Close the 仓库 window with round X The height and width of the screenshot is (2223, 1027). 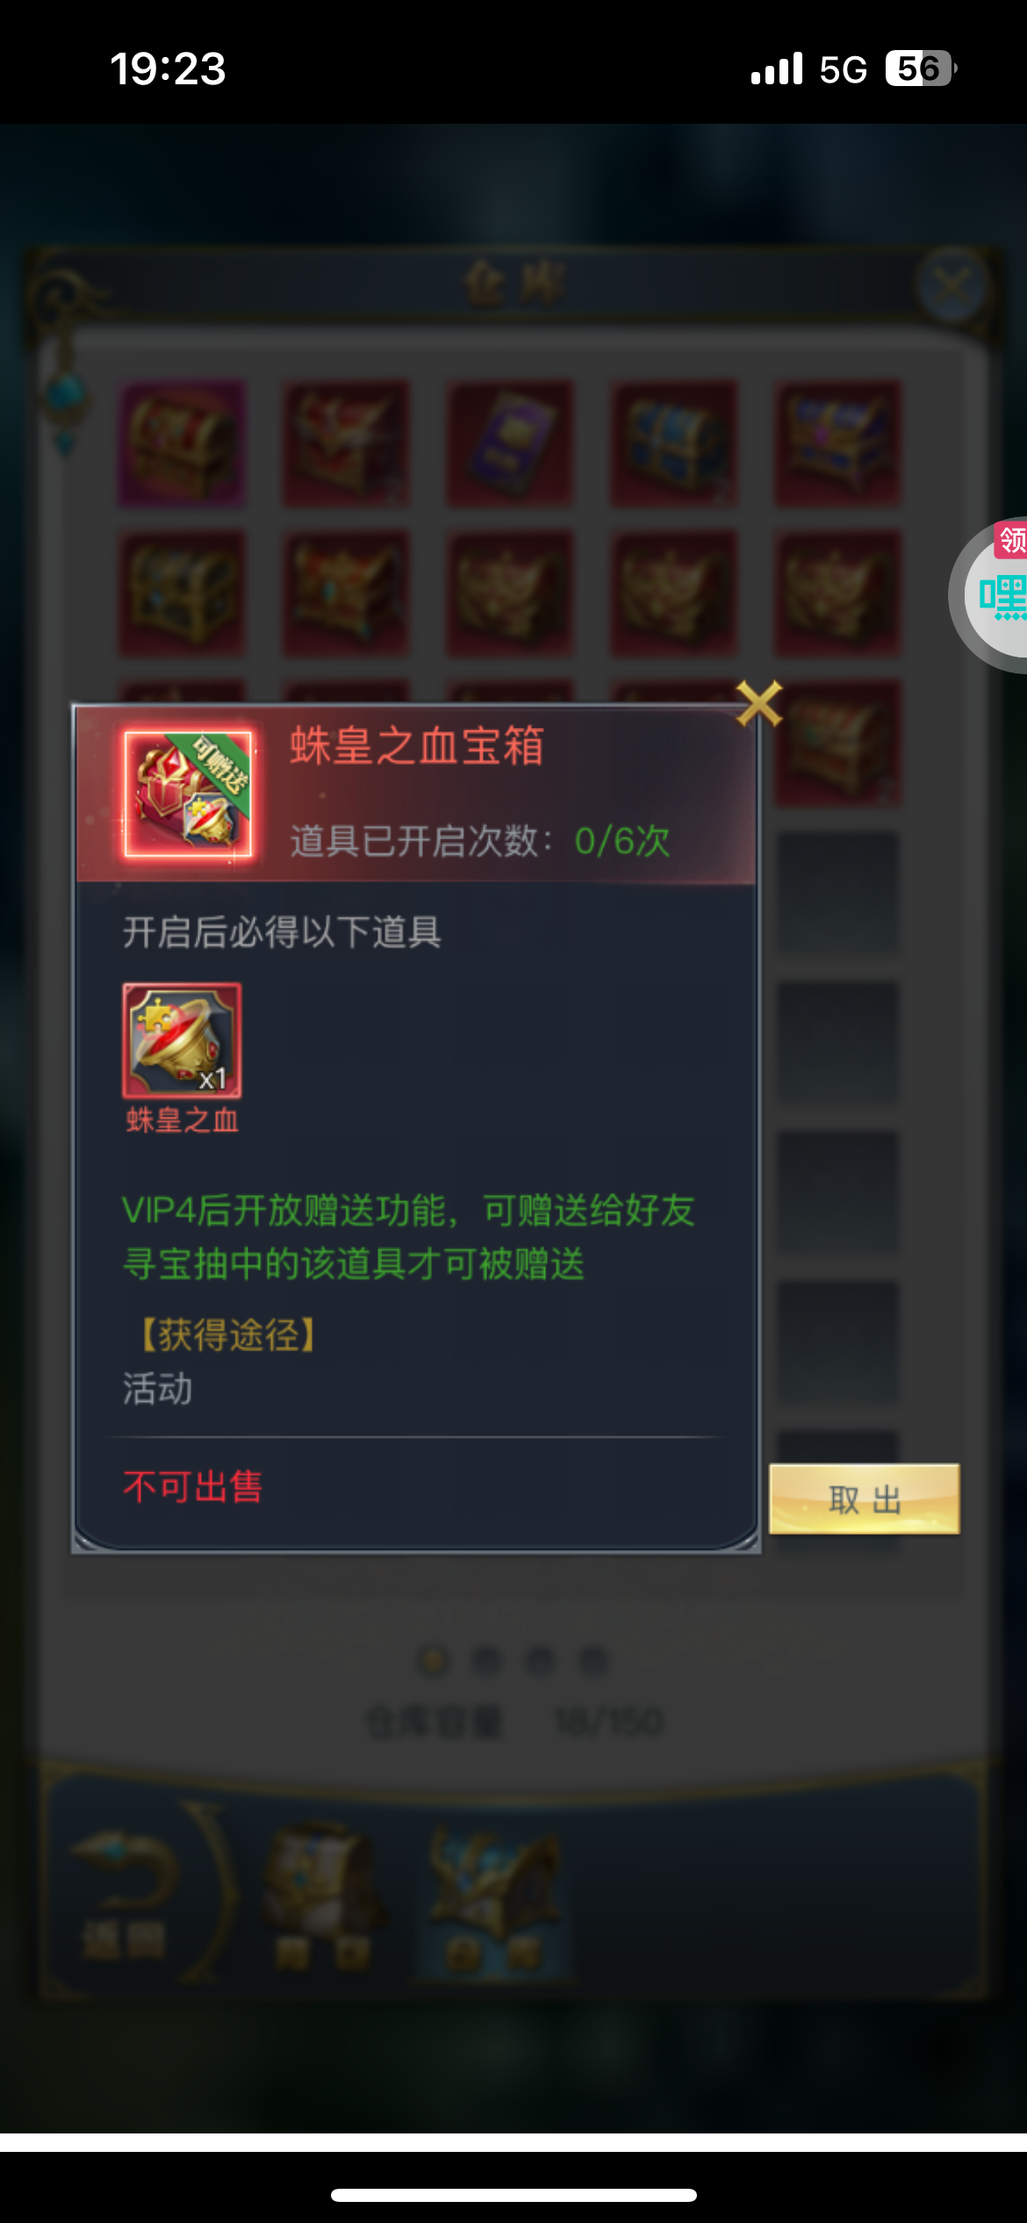pyautogui.click(x=952, y=285)
